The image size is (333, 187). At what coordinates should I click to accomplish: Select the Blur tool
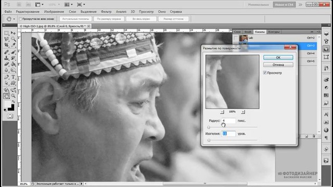pyautogui.click(x=7, y=70)
